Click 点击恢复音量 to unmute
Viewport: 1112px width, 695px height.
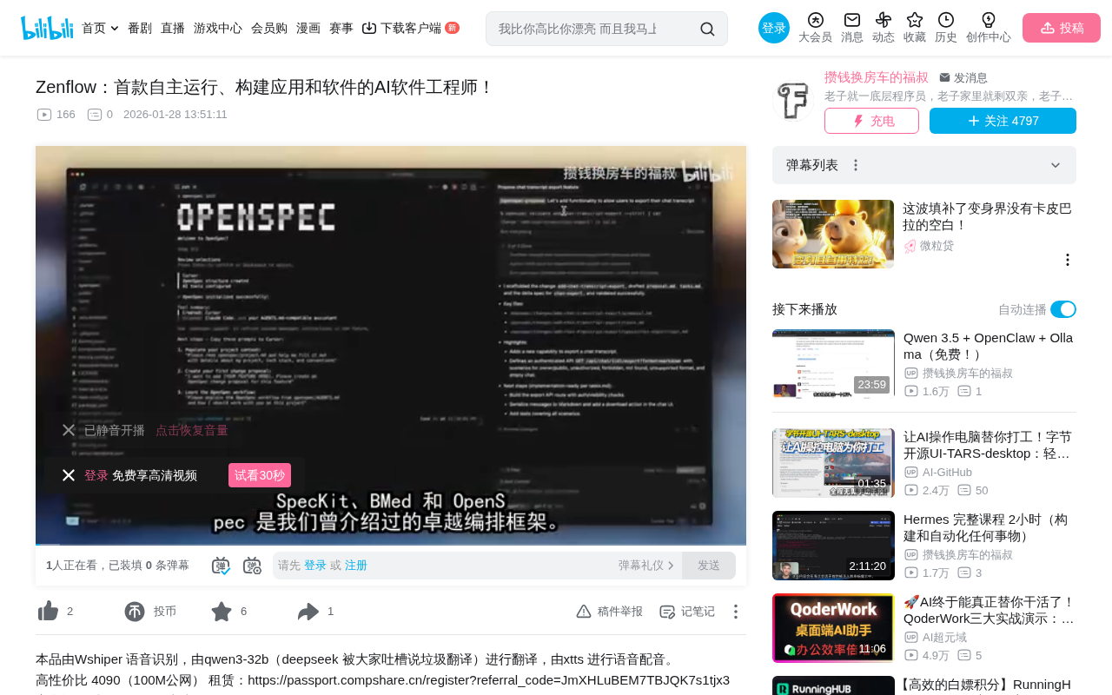pos(192,430)
